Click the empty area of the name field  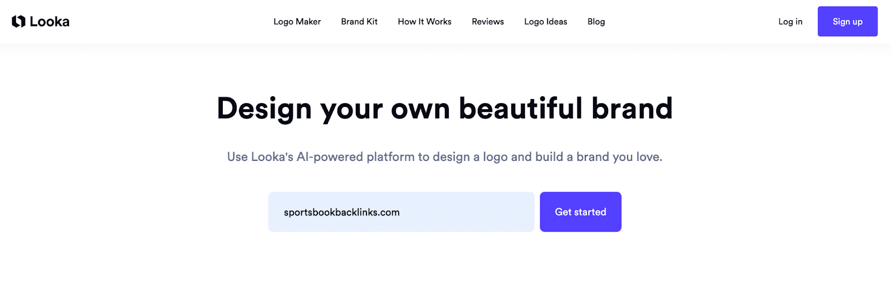[467, 212]
